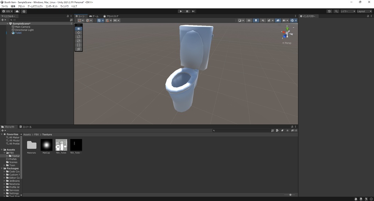Screen dimensions: 374x201
Task: Toggle the Inspector panel lock
Action: 368,16
